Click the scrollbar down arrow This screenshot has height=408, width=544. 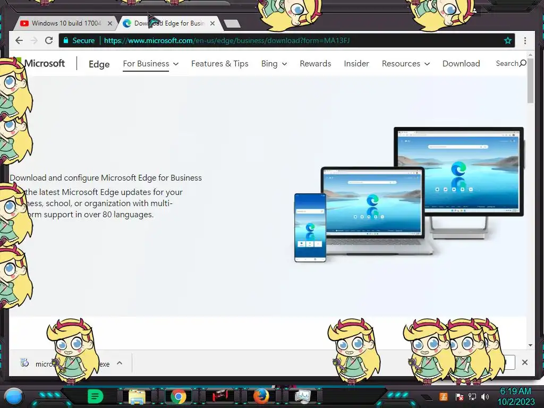click(530, 345)
